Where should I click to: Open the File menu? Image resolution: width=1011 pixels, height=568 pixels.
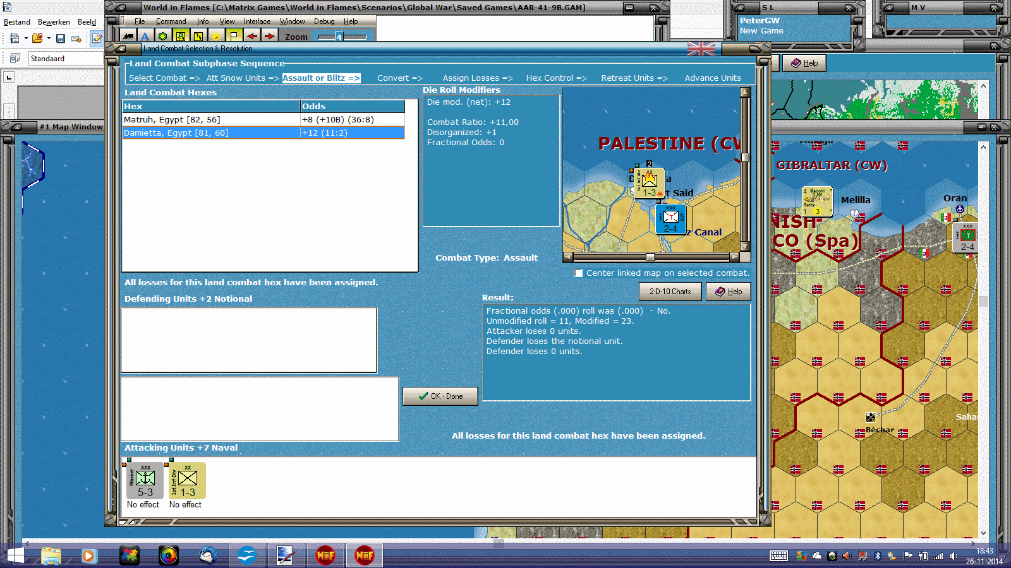point(140,21)
